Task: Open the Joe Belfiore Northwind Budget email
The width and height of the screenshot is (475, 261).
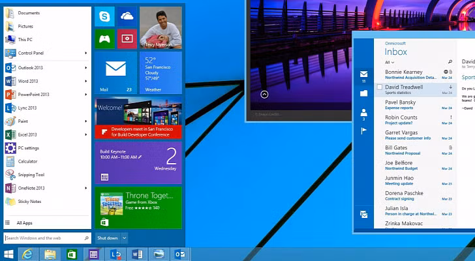Action: pos(416,165)
